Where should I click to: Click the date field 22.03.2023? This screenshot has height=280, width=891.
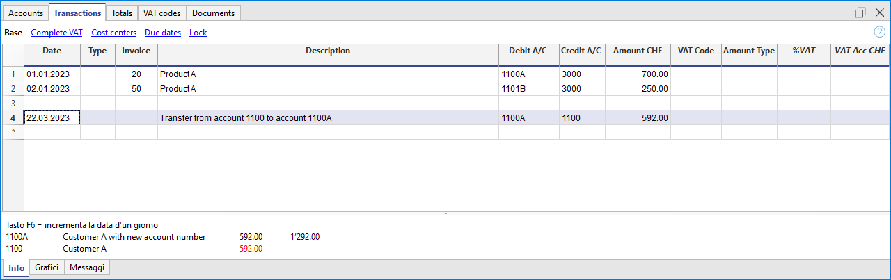52,118
